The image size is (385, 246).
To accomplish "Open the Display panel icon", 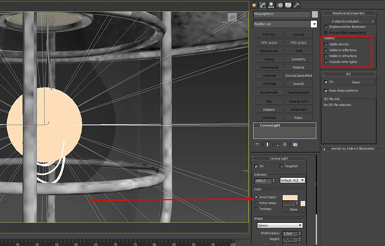I will [x=289, y=5].
